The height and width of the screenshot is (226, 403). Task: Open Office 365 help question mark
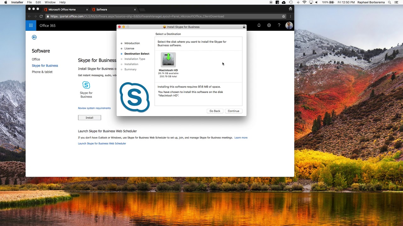tap(279, 25)
